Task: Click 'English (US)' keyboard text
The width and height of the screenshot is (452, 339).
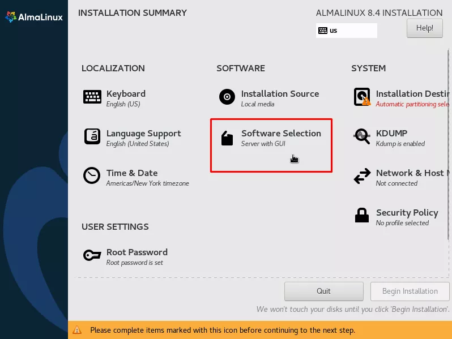Action: 123,104
